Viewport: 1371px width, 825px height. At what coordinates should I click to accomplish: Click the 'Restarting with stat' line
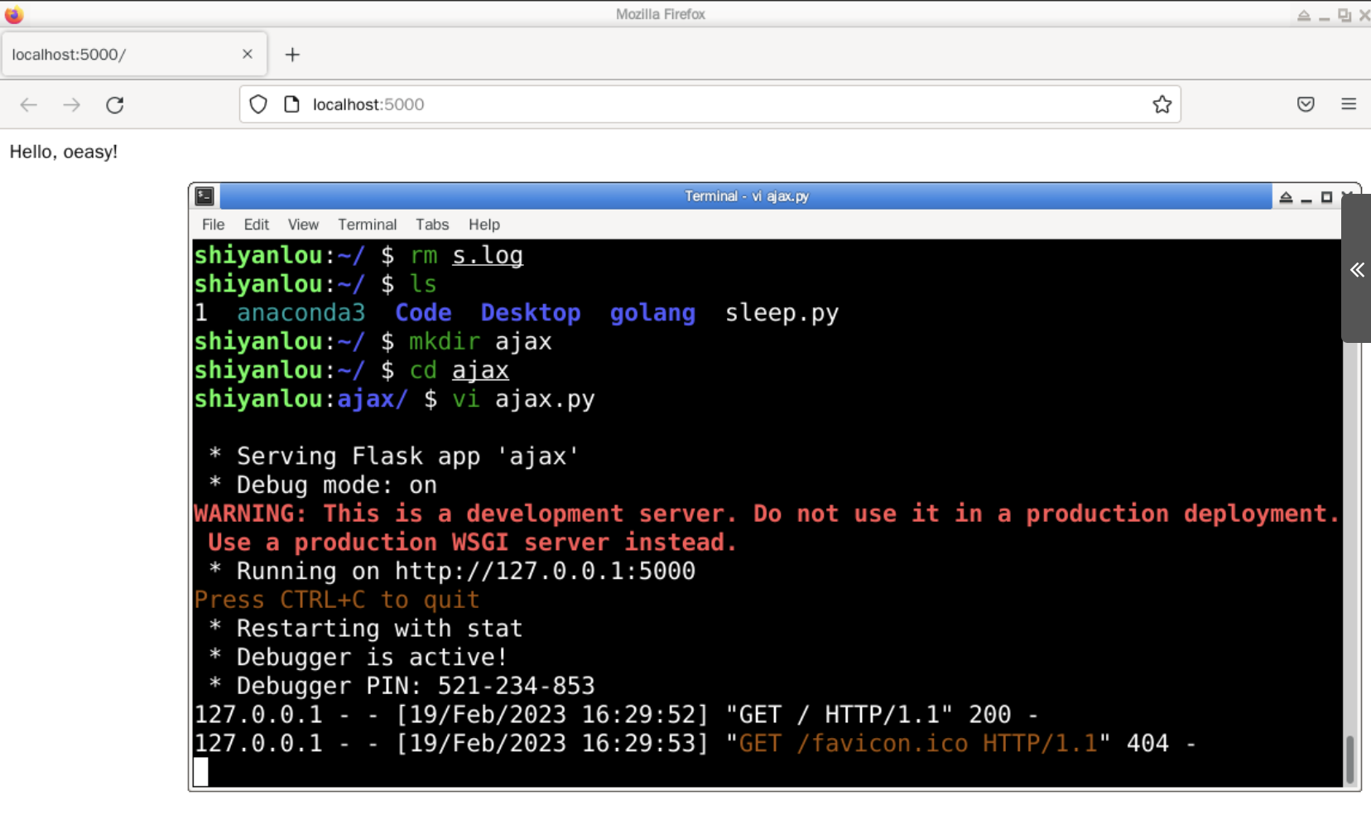point(366,629)
